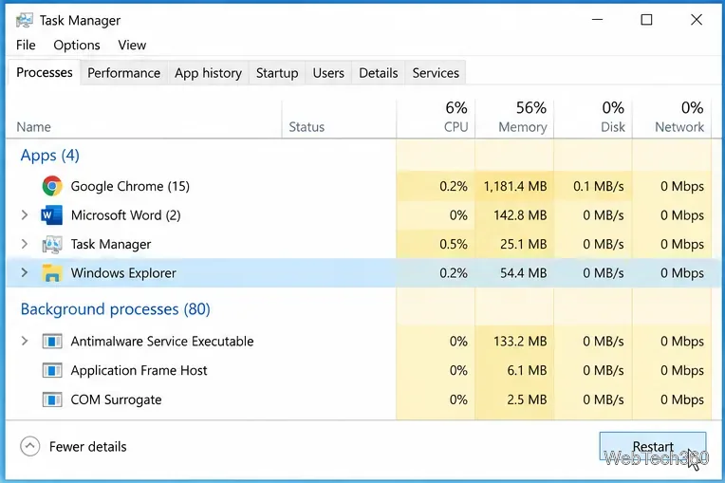Screen dimensions: 725x483
Task: Maximize the Task Manager window
Action: pos(646,20)
